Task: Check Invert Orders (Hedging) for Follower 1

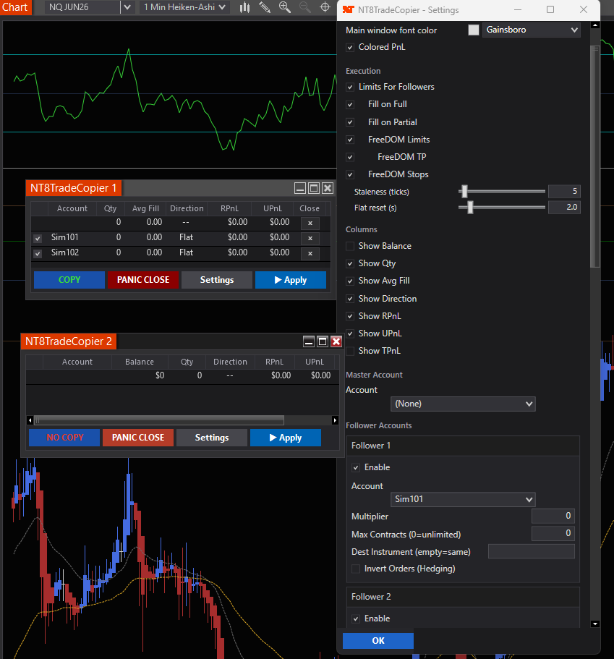Action: 356,569
